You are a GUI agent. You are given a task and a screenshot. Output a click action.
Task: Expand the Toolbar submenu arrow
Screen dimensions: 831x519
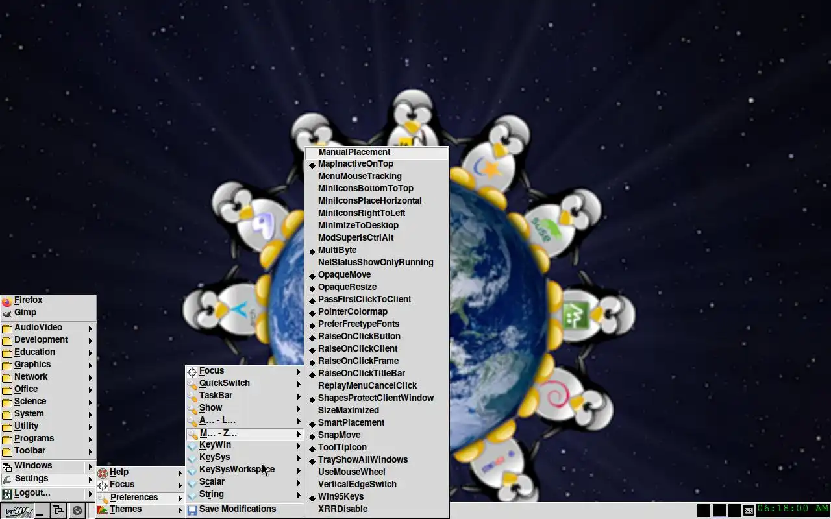pos(90,452)
